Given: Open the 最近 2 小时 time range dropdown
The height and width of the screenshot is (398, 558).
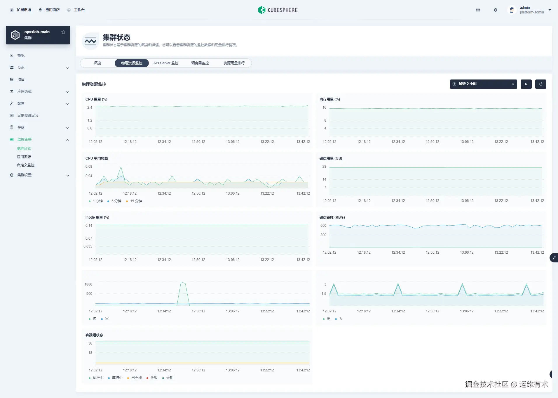Looking at the screenshot, I should pos(483,84).
